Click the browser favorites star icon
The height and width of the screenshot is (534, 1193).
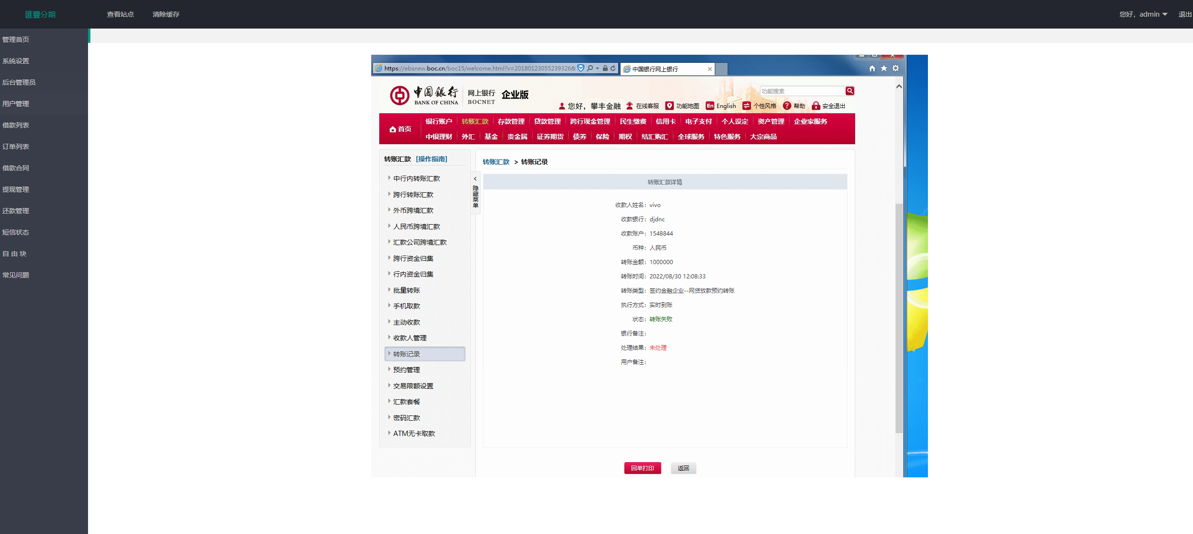coord(884,68)
